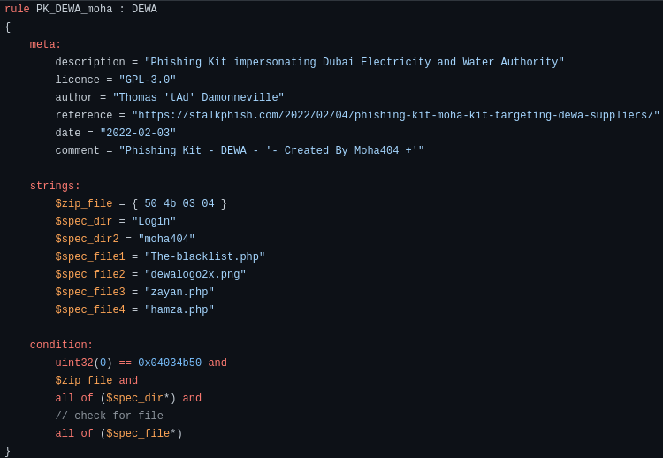Click the "The-blacklist.php" string
Image resolution: width=663 pixels, height=458 pixels.
(204, 257)
